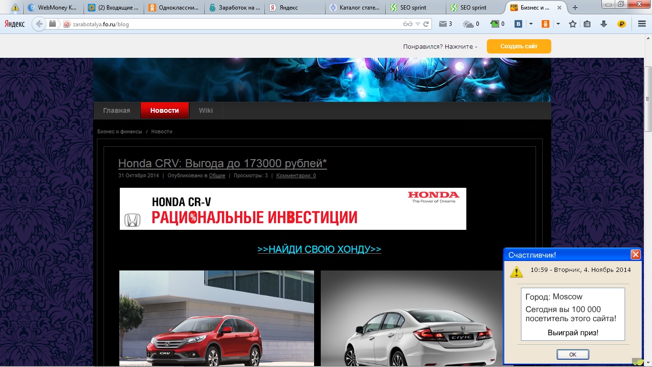The image size is (652, 367).
Task: Click Бизнес и финансы breadcrumb link
Action: click(x=120, y=131)
